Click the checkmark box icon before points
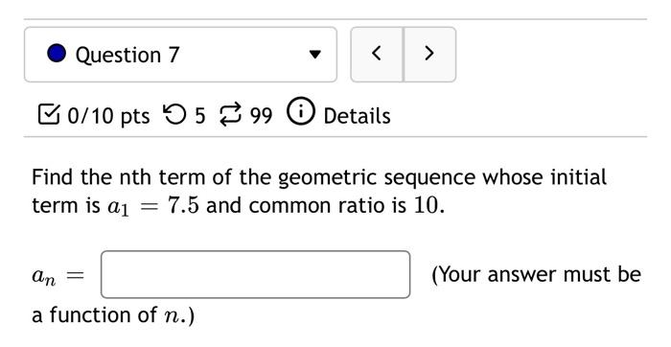 pyautogui.click(x=48, y=115)
